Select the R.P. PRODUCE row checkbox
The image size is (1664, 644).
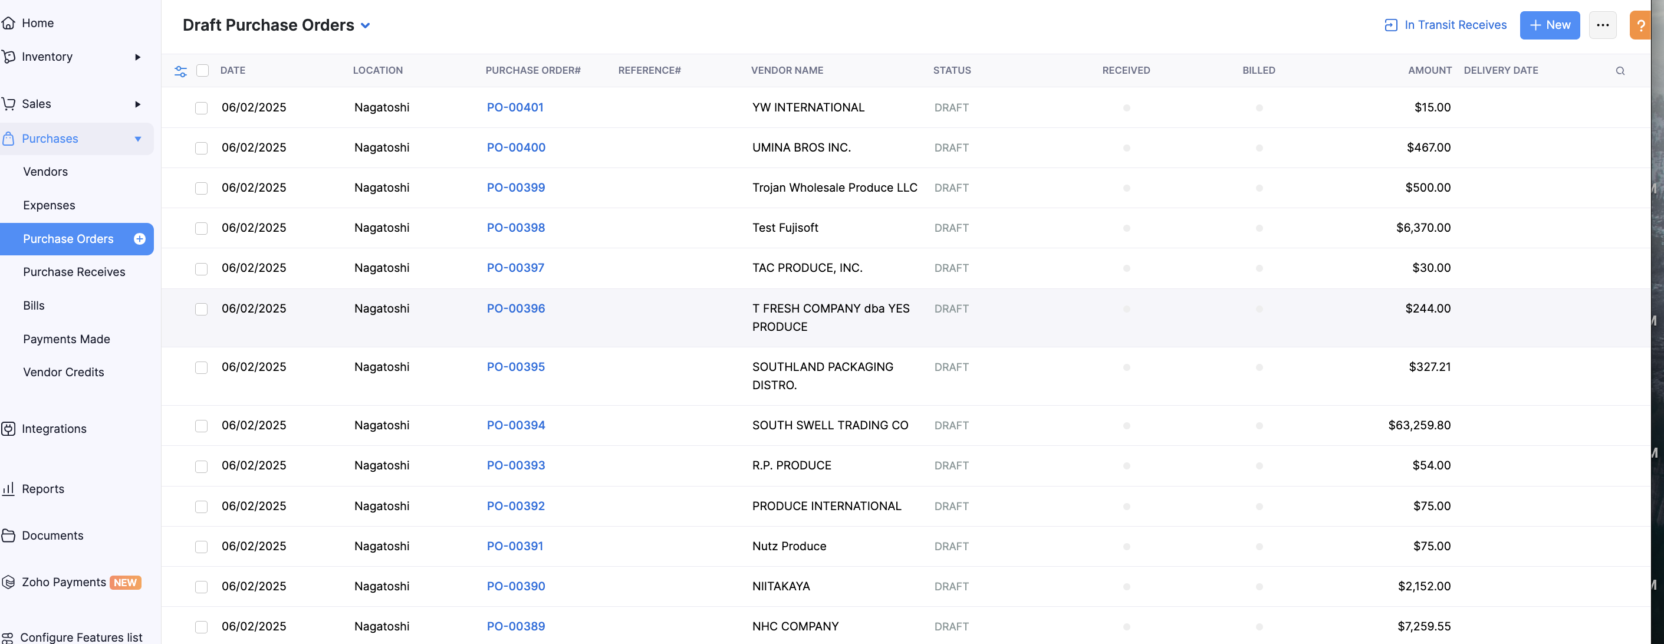(x=202, y=466)
